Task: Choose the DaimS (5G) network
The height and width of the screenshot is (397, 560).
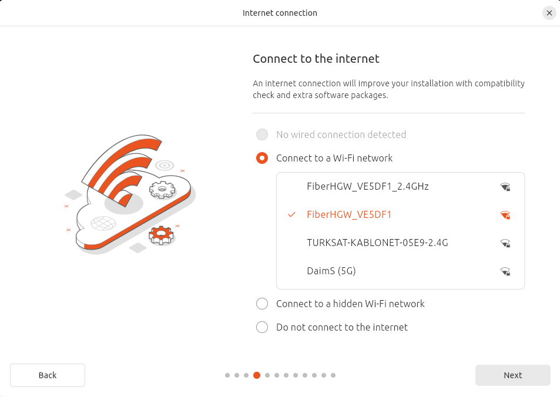Action: click(x=331, y=271)
